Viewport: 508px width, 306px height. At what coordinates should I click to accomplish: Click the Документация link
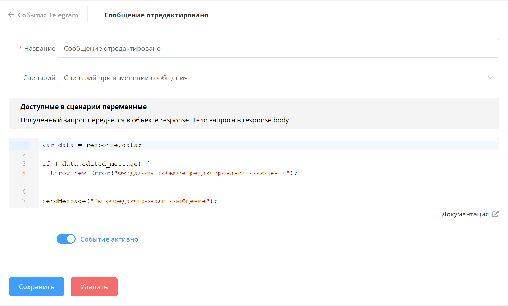[x=465, y=214]
